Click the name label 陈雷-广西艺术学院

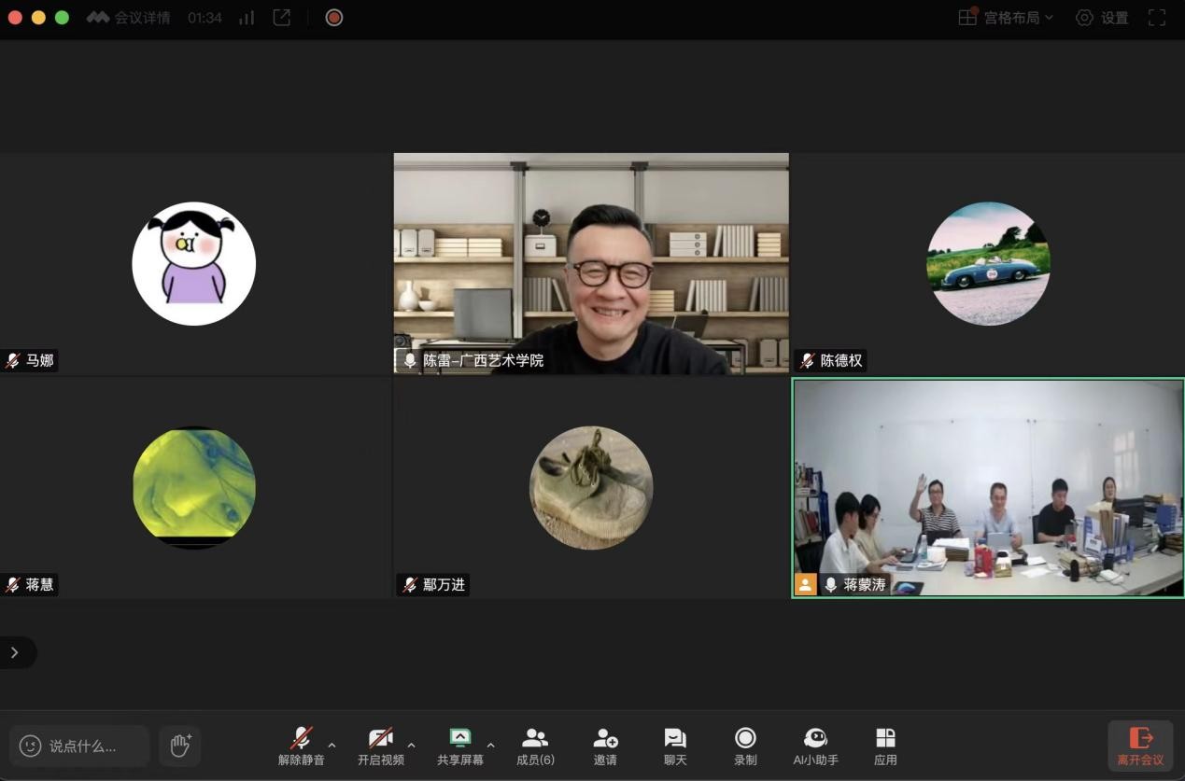(484, 360)
